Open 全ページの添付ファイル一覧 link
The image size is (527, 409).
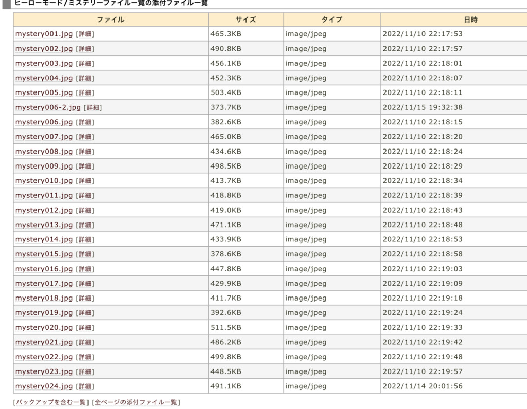[x=136, y=402]
